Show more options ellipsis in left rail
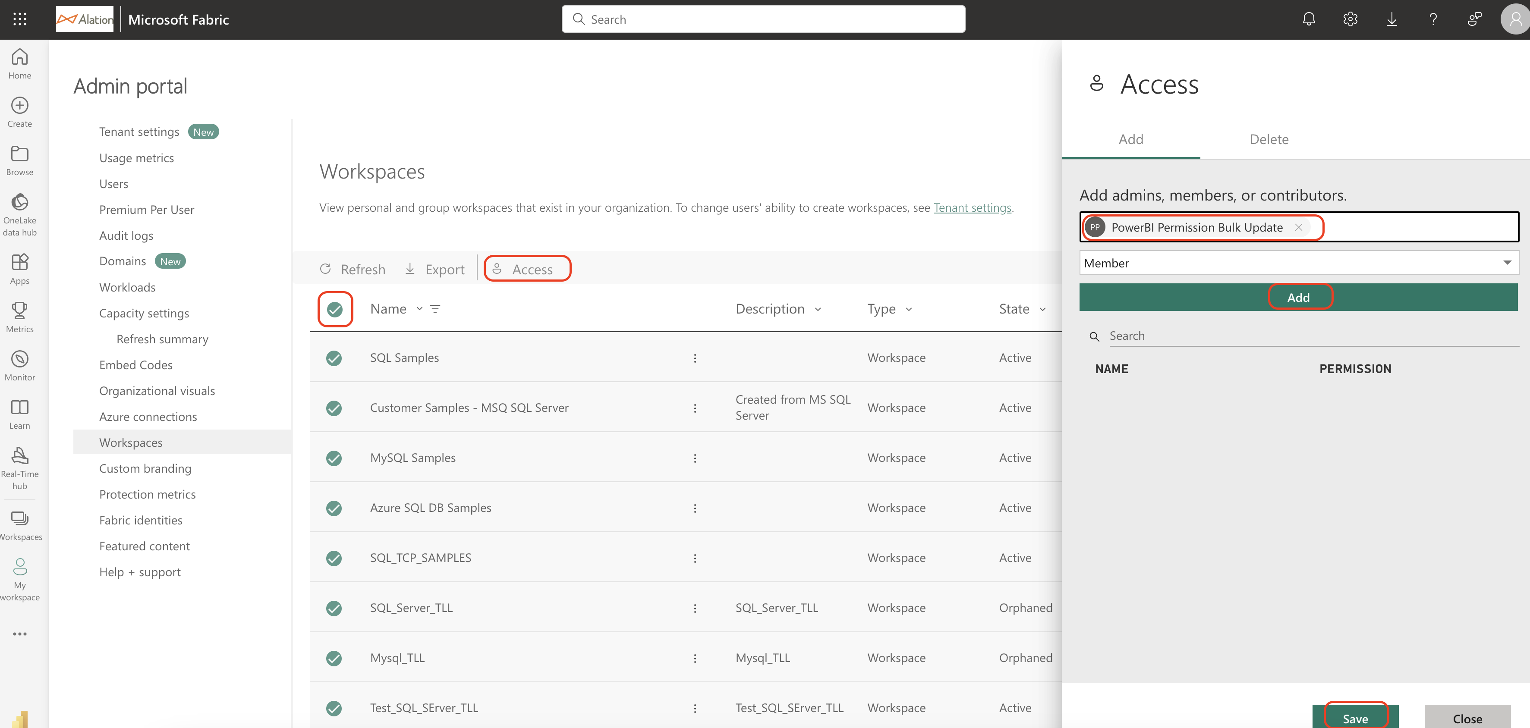The image size is (1530, 728). pyautogui.click(x=19, y=634)
